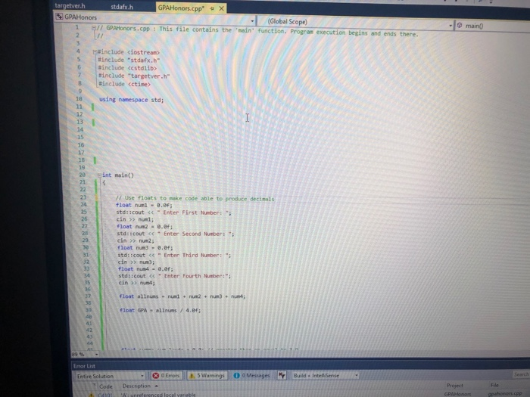Toggle the 5 Warnings filter
The height and width of the screenshot is (397, 530).
point(207,375)
